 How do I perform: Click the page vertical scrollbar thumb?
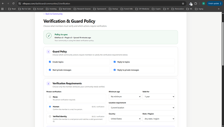click(x=223, y=44)
